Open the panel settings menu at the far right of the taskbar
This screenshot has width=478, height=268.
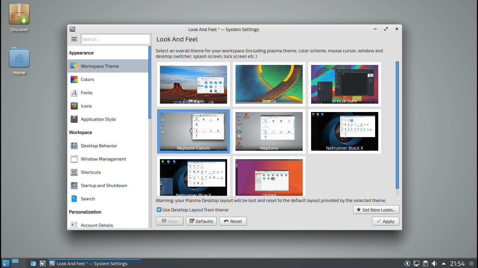472,263
